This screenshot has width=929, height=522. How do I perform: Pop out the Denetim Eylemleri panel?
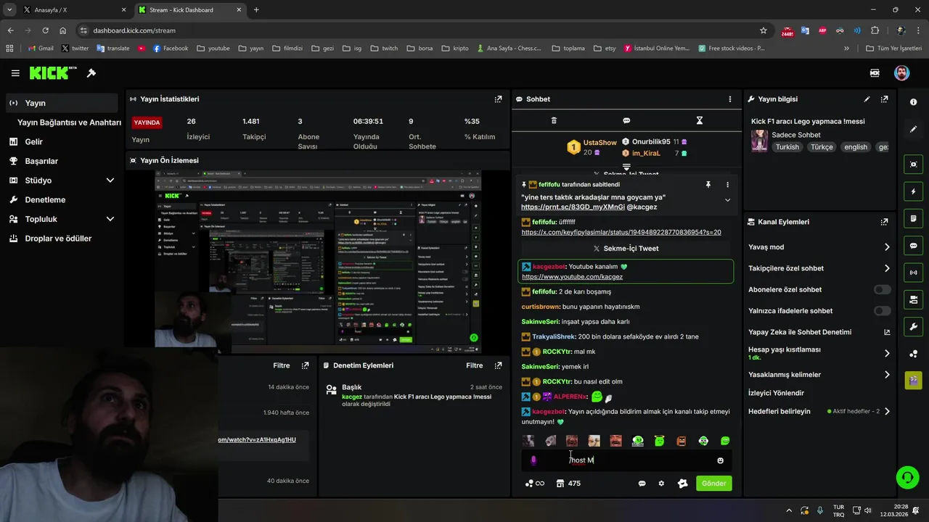pyautogui.click(x=498, y=365)
